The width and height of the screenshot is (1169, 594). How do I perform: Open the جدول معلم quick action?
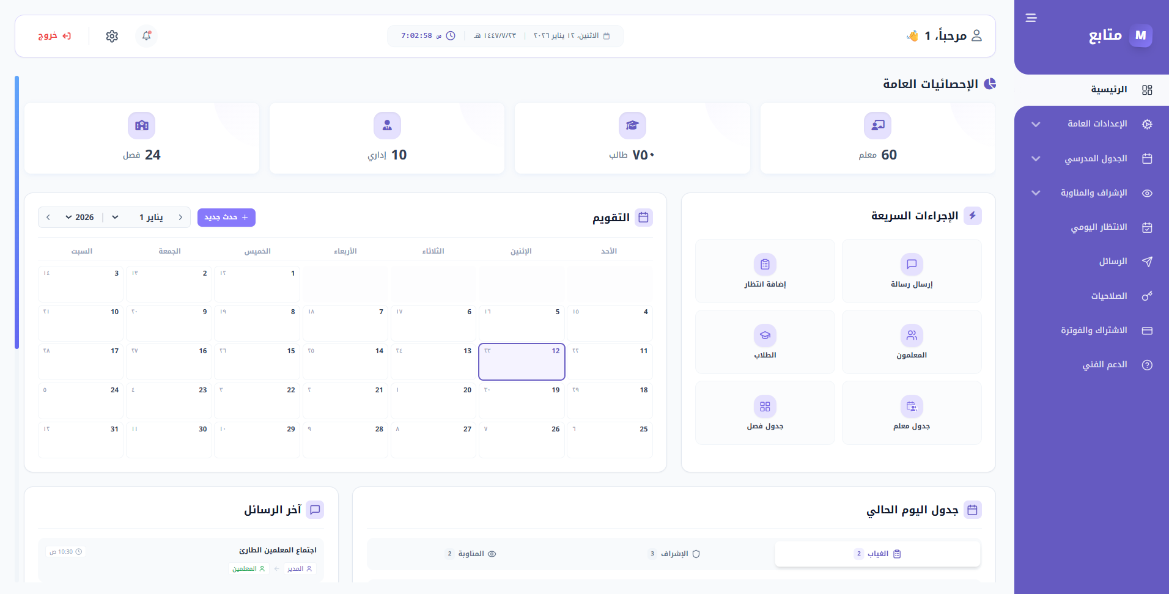click(x=911, y=413)
